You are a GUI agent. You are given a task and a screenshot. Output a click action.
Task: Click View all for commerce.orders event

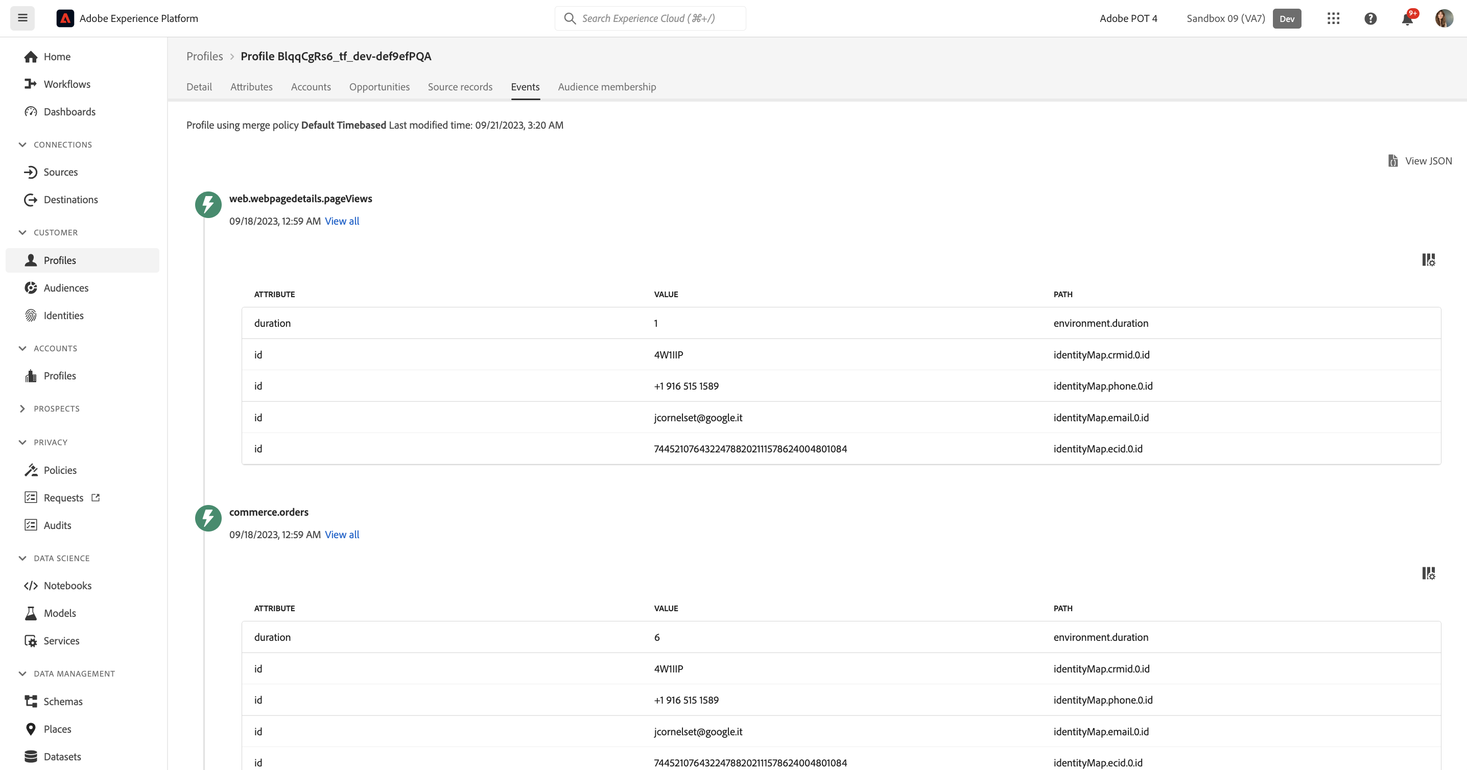[342, 535]
